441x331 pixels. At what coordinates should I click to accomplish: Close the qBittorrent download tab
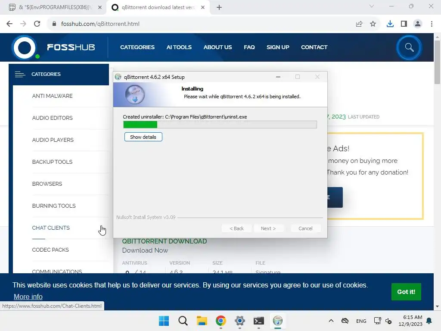point(203,7)
